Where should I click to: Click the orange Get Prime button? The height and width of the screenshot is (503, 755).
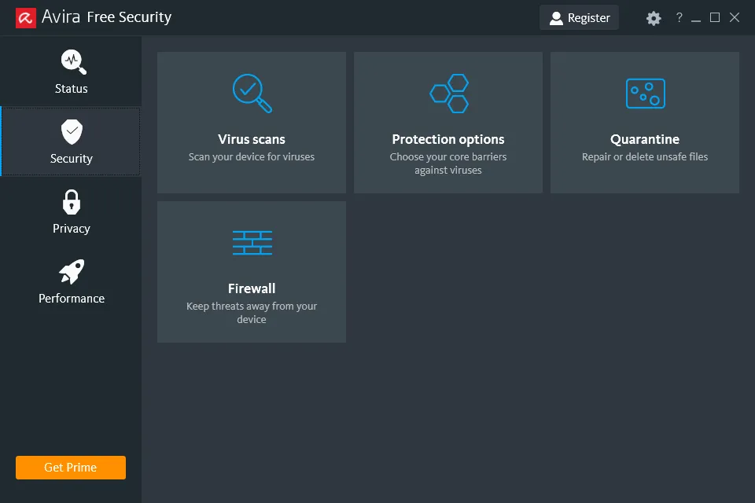[x=71, y=468]
